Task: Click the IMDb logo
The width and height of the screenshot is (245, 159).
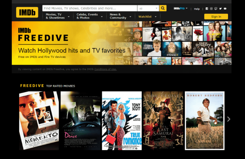Action: (27, 12)
